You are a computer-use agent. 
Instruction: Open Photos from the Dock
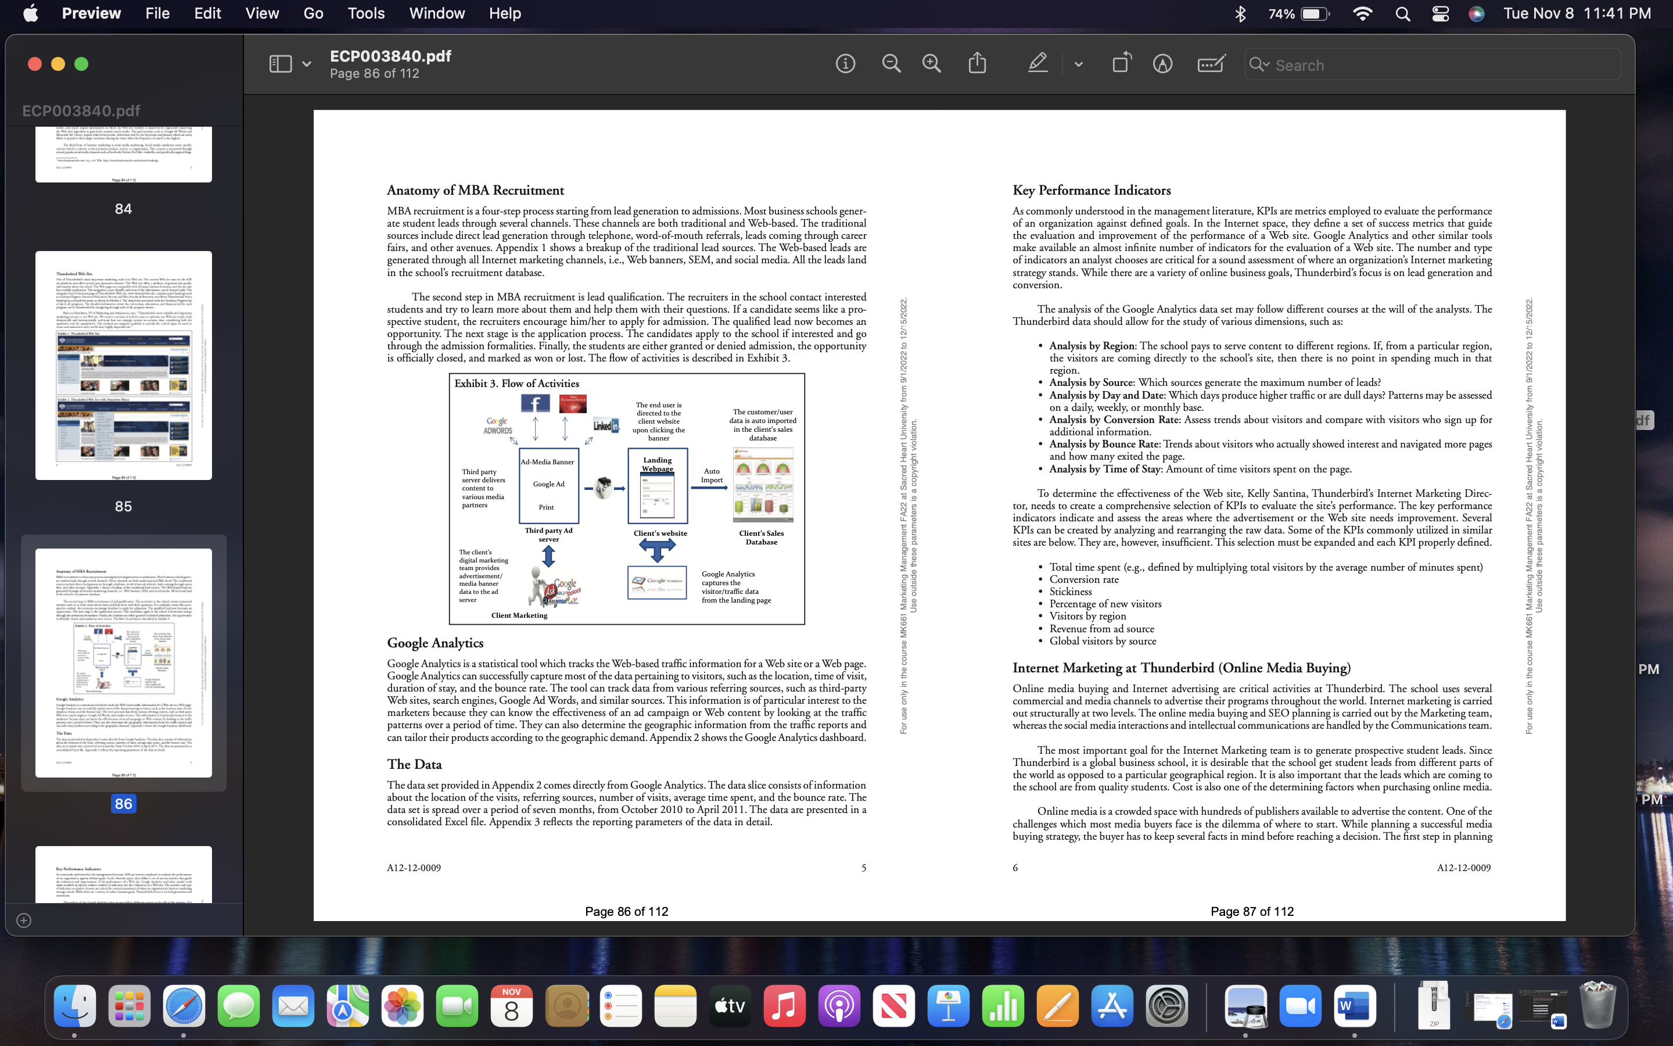click(x=403, y=1006)
